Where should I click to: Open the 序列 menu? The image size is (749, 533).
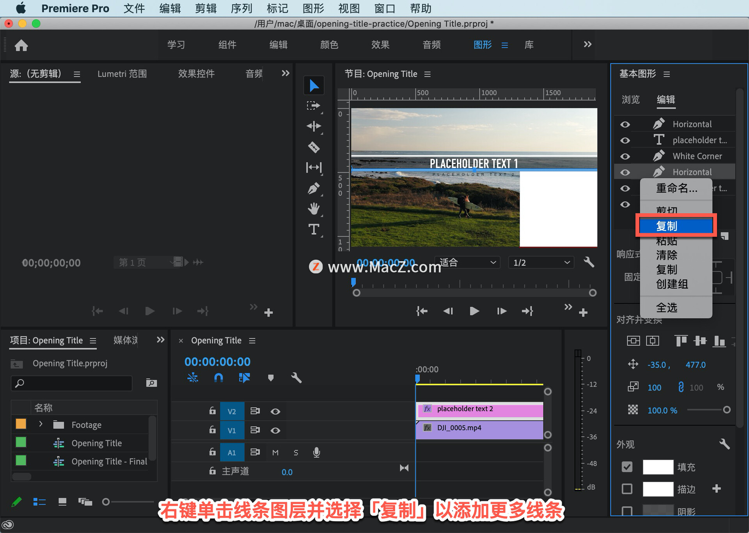click(x=241, y=8)
